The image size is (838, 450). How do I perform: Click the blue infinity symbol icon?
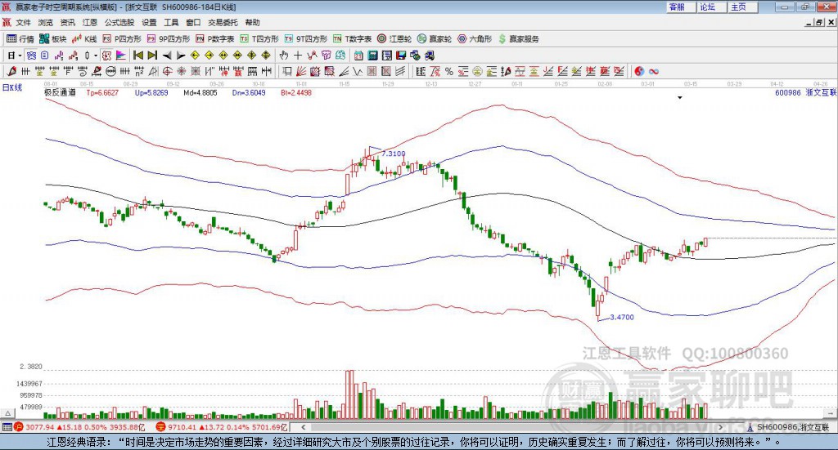pyautogui.click(x=654, y=71)
